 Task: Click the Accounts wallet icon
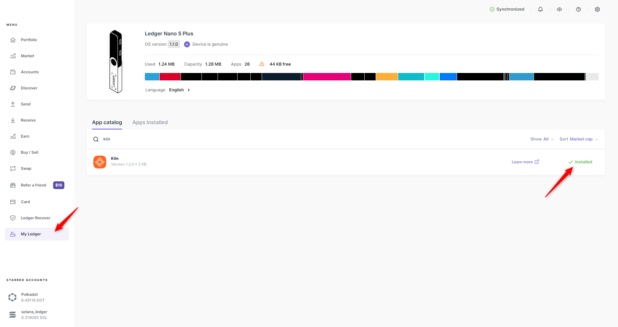point(13,72)
